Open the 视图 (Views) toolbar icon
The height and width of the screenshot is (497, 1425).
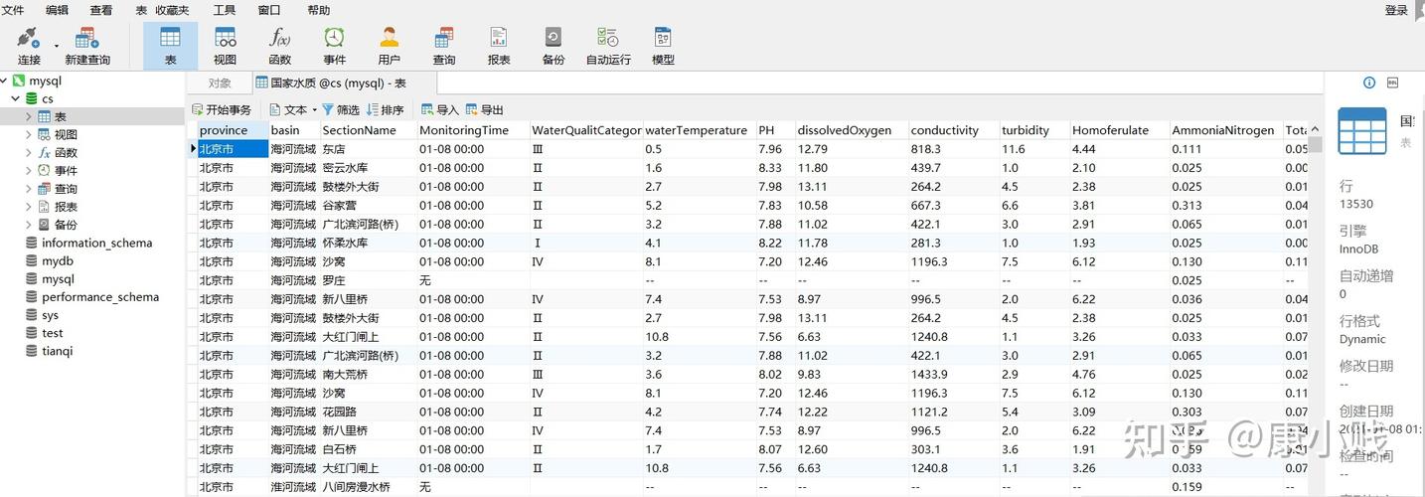226,40
